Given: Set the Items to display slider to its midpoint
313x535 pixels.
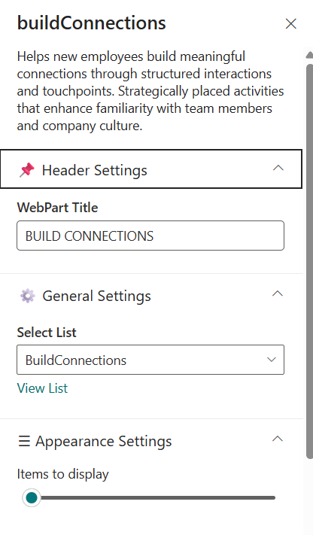Looking at the screenshot, I should pos(153,498).
